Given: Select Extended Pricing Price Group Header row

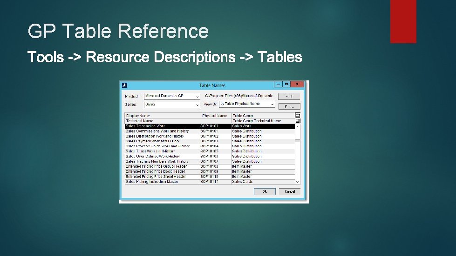Looking at the screenshot, I should pos(210,166).
